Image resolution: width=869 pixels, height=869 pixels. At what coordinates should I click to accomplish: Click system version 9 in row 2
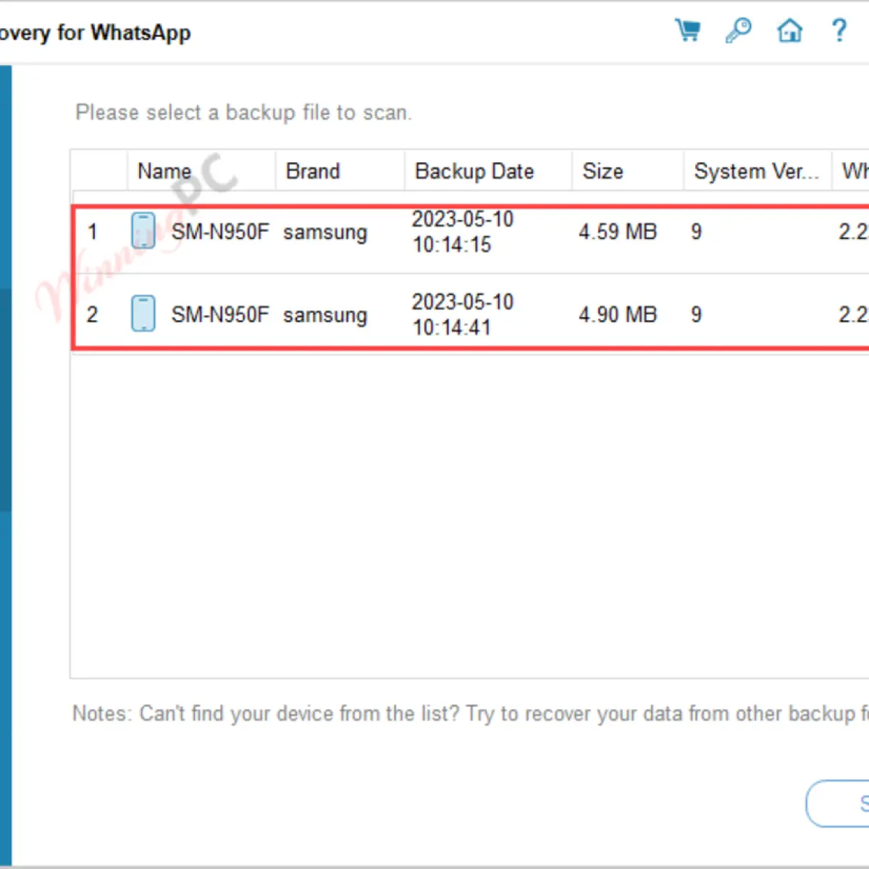(696, 314)
